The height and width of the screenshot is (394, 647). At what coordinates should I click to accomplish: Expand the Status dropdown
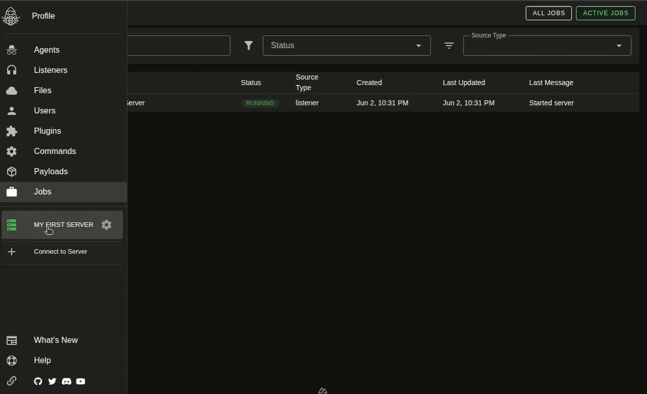(x=347, y=46)
